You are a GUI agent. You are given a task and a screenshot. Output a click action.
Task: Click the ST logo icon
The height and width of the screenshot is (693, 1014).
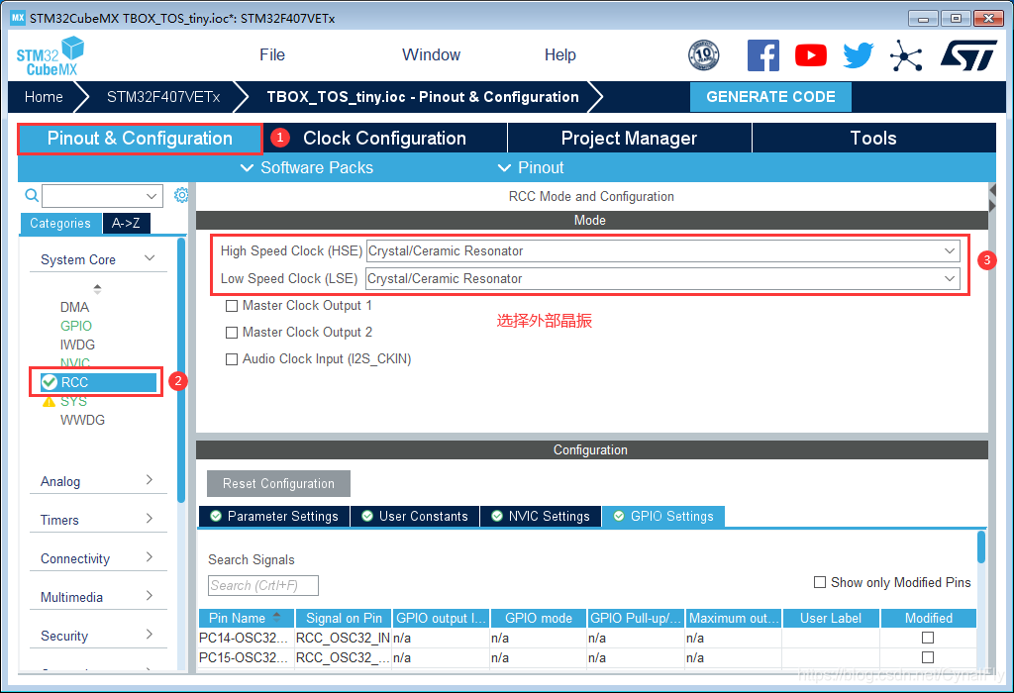pos(968,55)
